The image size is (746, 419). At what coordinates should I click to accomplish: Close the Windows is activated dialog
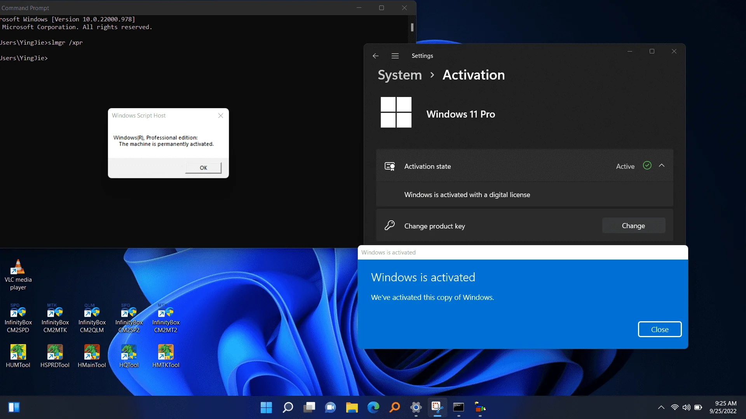click(659, 329)
